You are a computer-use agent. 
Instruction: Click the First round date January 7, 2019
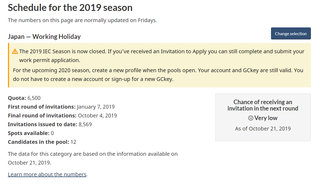(x=96, y=107)
